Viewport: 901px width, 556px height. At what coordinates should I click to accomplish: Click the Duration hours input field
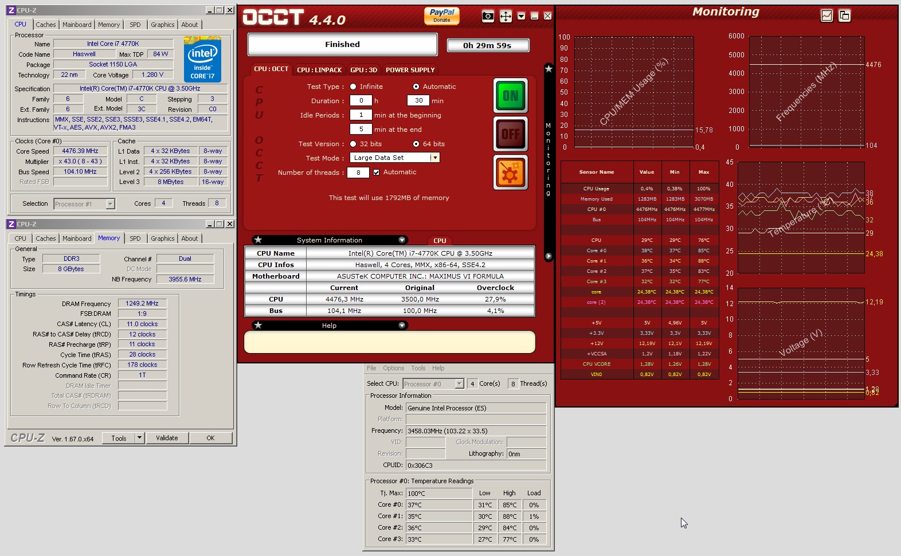[x=361, y=100]
